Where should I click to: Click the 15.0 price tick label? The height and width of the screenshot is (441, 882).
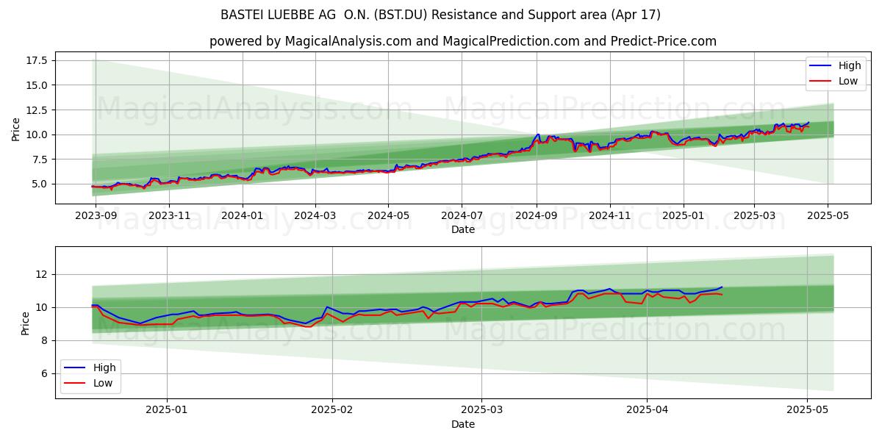point(37,85)
